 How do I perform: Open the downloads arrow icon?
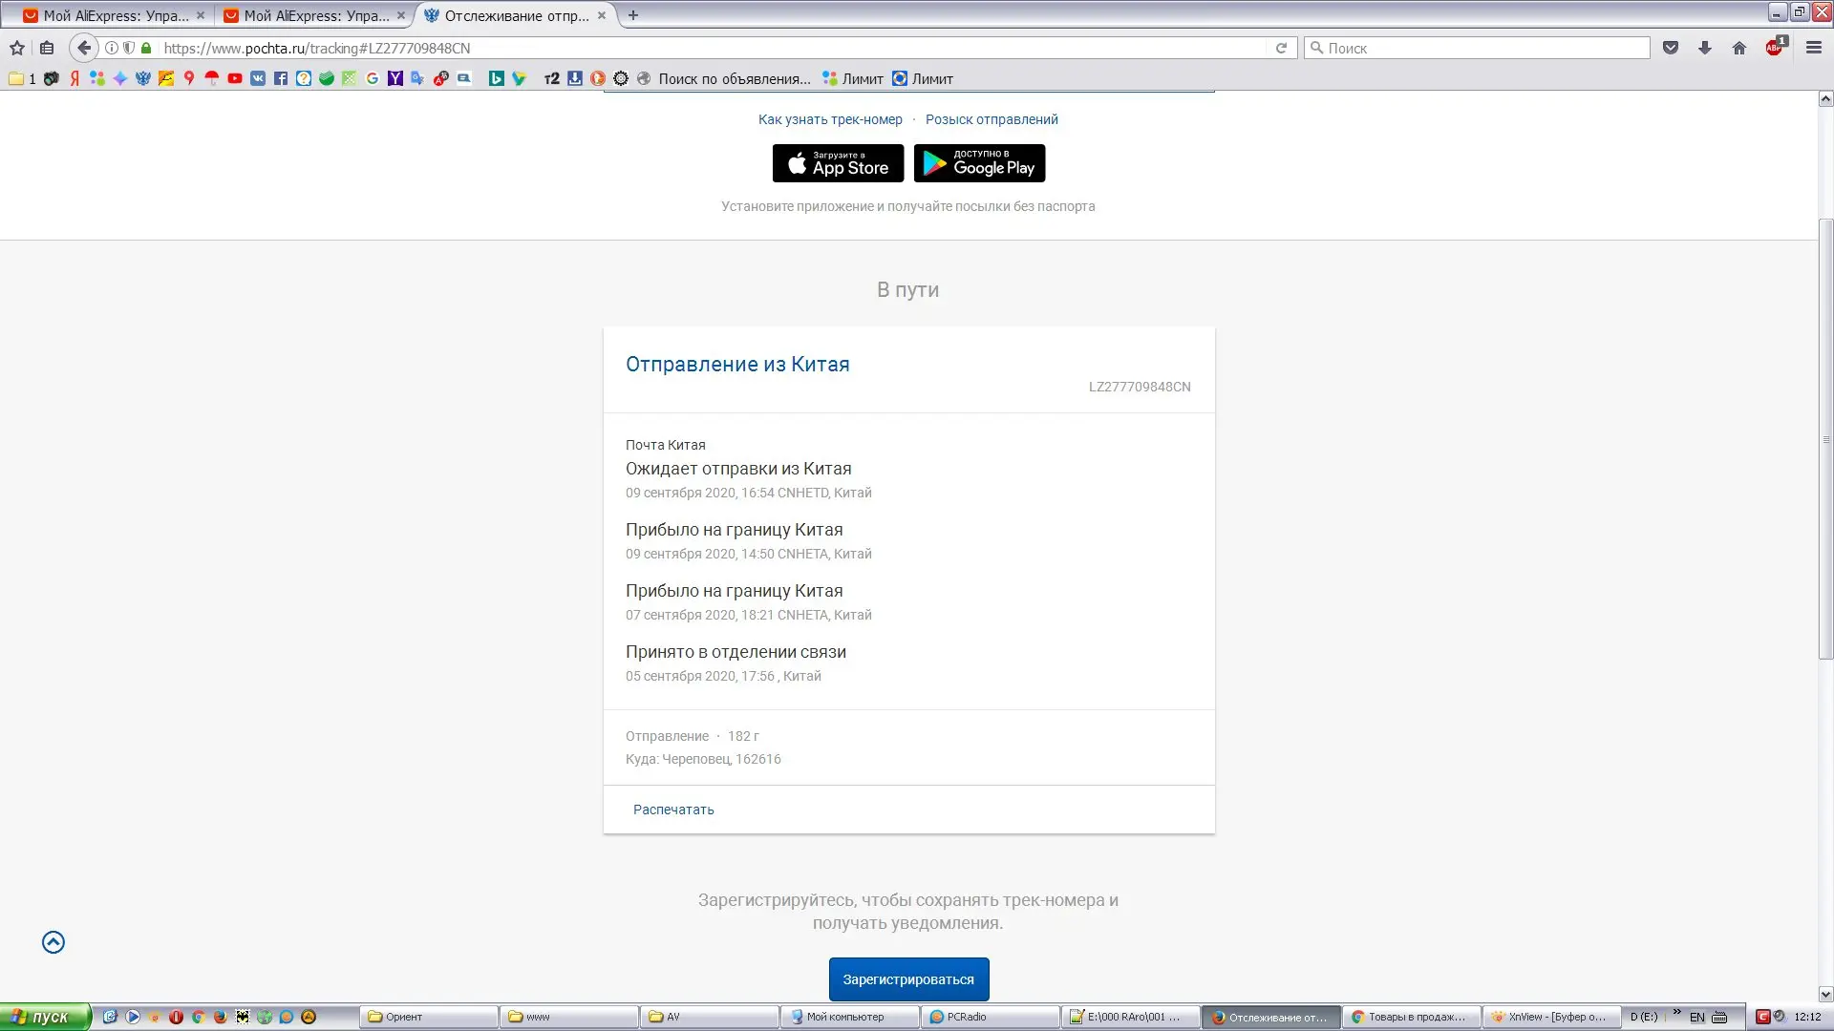click(x=1704, y=48)
